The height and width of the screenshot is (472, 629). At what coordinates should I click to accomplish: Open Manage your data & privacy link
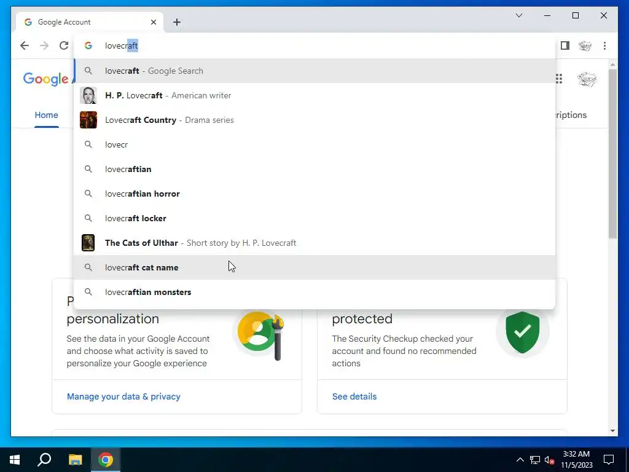[123, 396]
